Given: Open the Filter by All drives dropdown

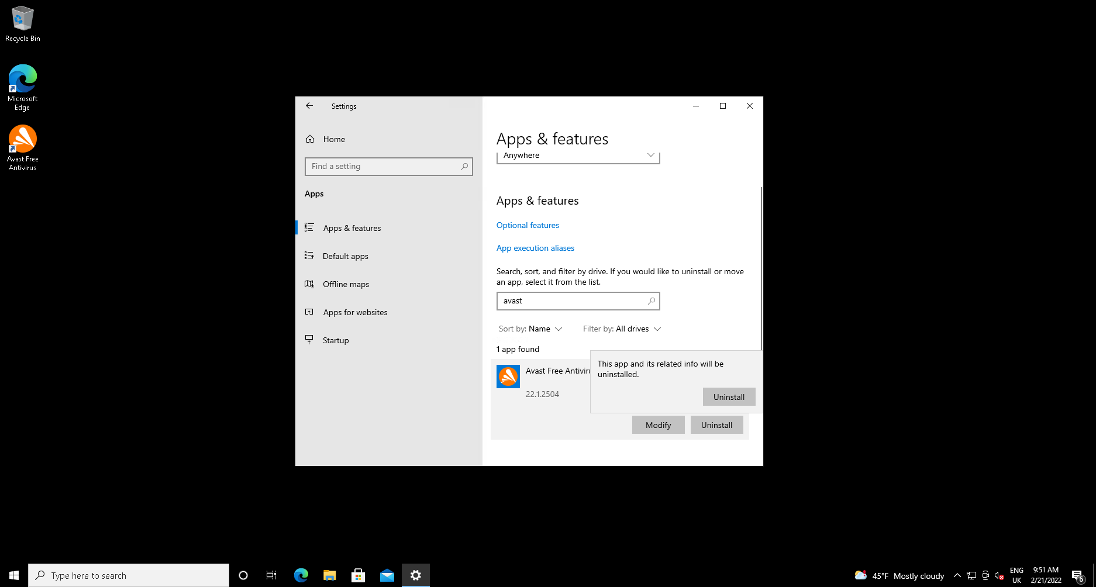Looking at the screenshot, I should point(622,329).
